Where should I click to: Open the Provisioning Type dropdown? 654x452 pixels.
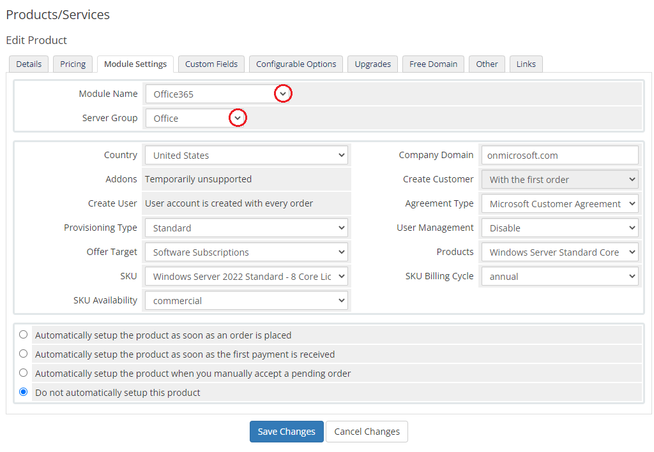[x=246, y=228]
